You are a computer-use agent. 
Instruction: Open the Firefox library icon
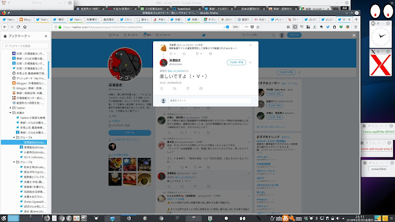288,27
